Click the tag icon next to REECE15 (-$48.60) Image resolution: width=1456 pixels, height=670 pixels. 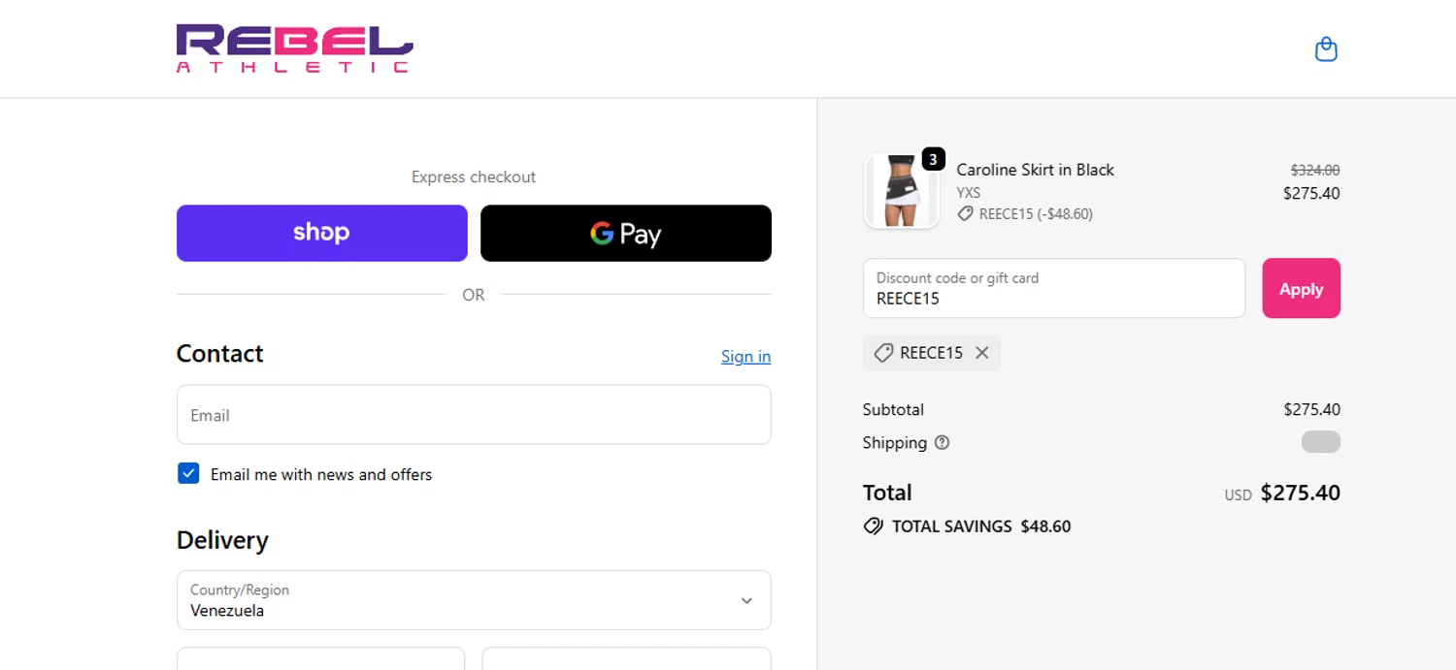click(965, 214)
